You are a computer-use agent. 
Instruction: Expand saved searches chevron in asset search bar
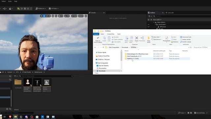pyautogui.click(x=72, y=76)
